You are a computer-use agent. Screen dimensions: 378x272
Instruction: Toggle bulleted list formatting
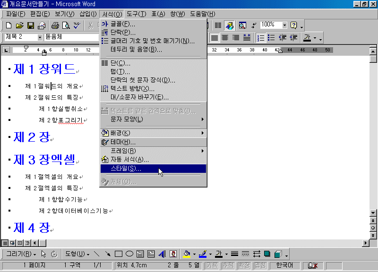pyautogui.click(x=271, y=38)
